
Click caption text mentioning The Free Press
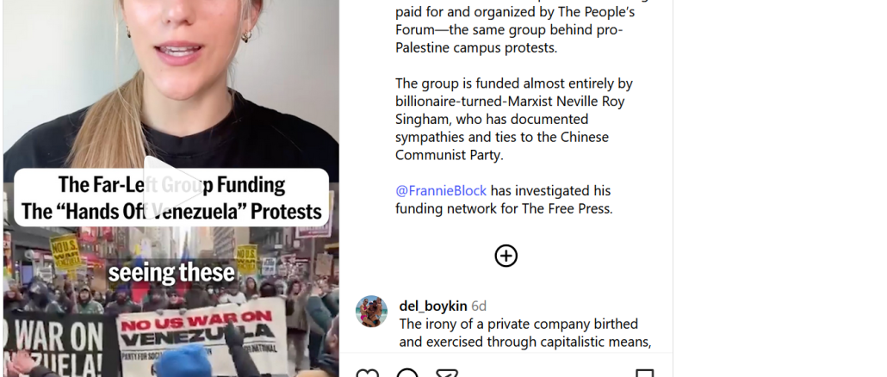(504, 200)
